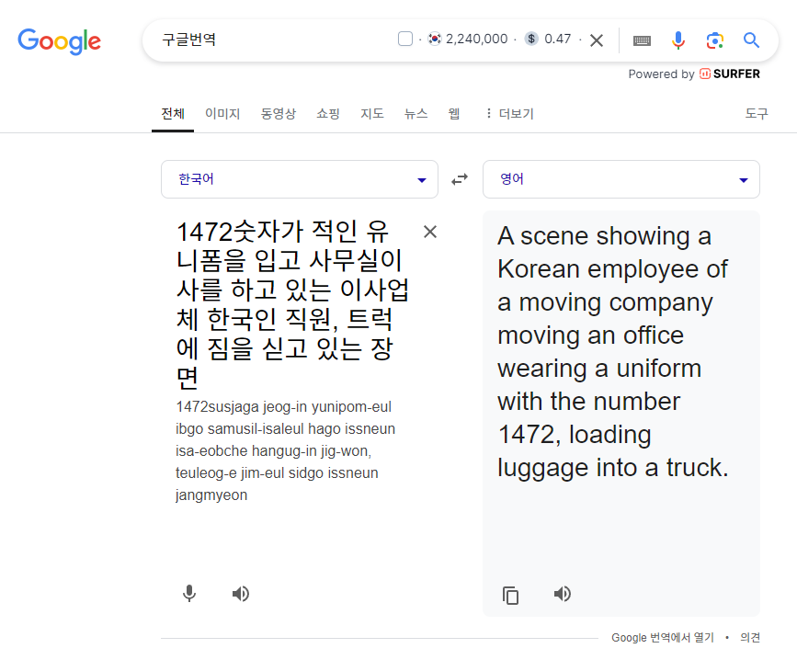Click the 의견 feedback link
The height and width of the screenshot is (671, 797).
coord(750,638)
